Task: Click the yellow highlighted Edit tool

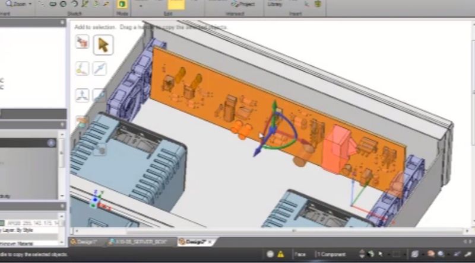Action: pyautogui.click(x=176, y=5)
